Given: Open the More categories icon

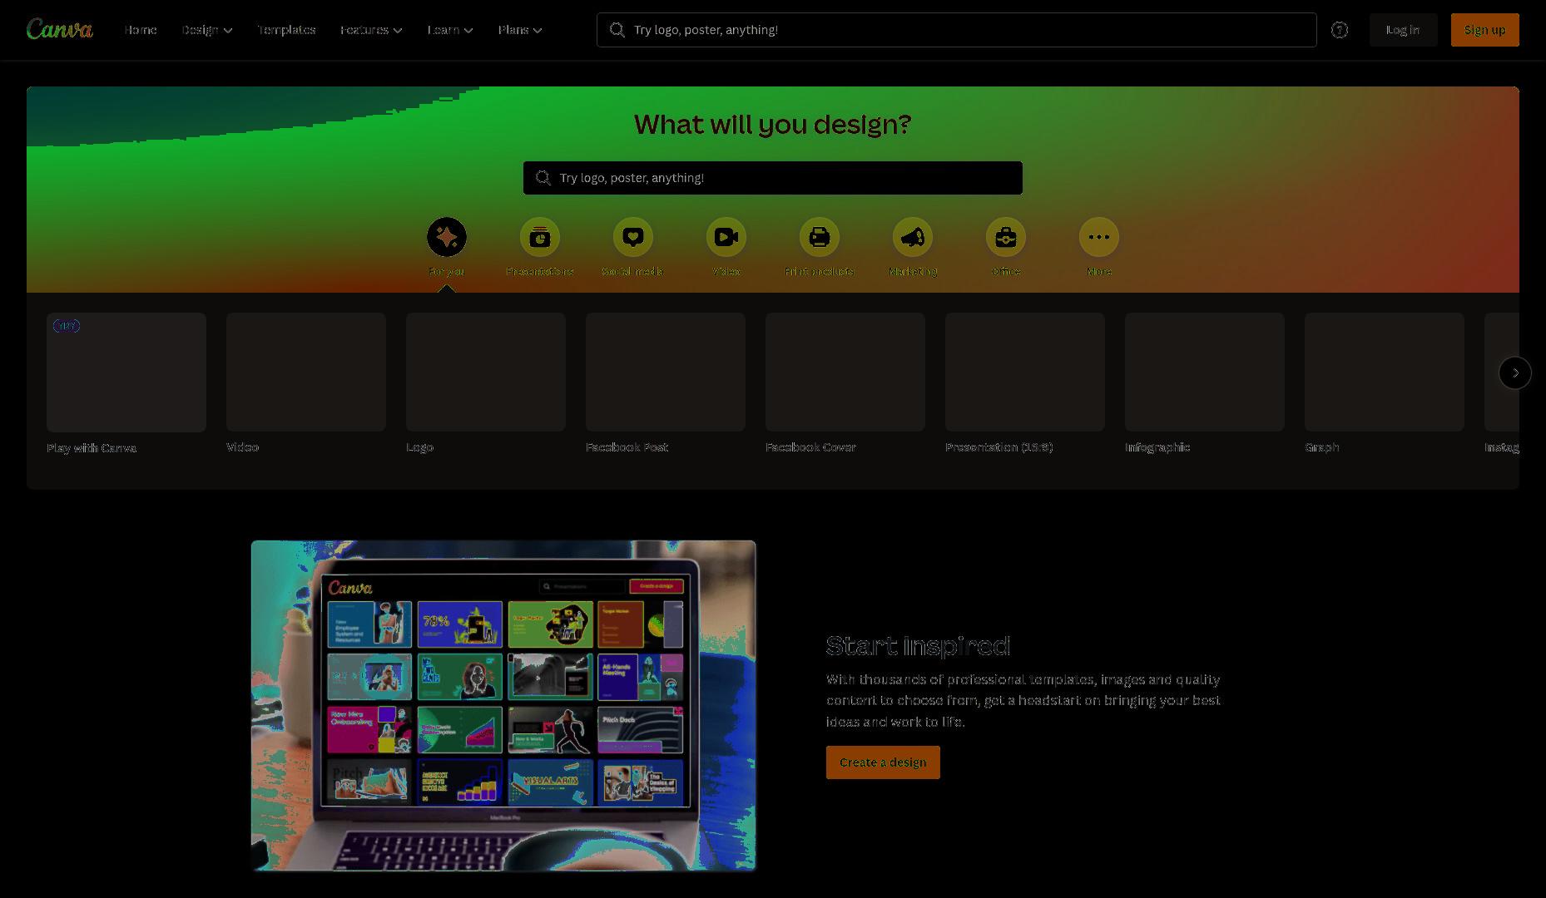Looking at the screenshot, I should (x=1099, y=237).
